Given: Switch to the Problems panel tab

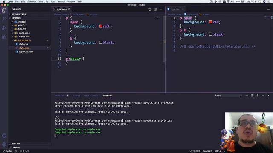Looking at the screenshot, I should tap(61, 96).
